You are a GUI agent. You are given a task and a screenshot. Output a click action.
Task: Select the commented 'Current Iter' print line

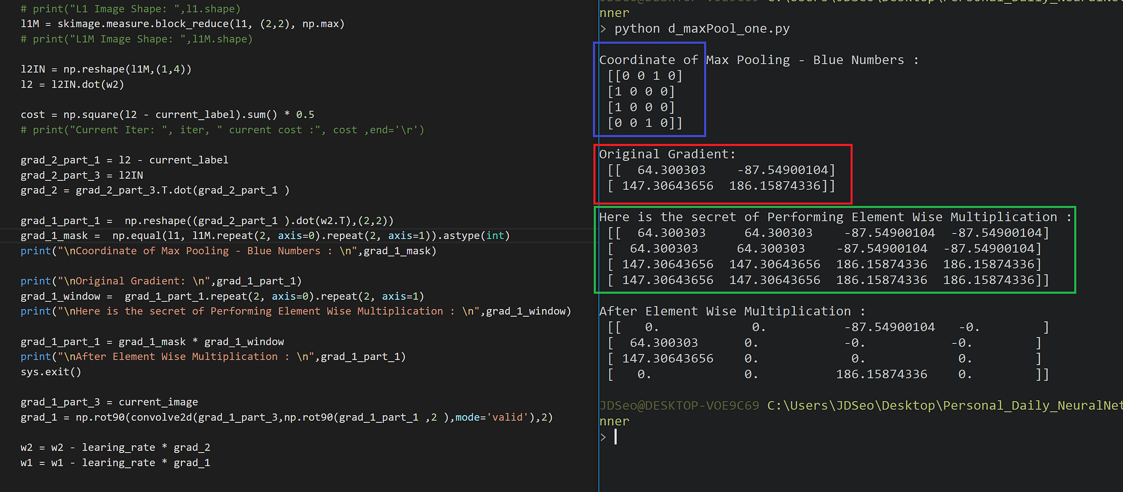[222, 130]
